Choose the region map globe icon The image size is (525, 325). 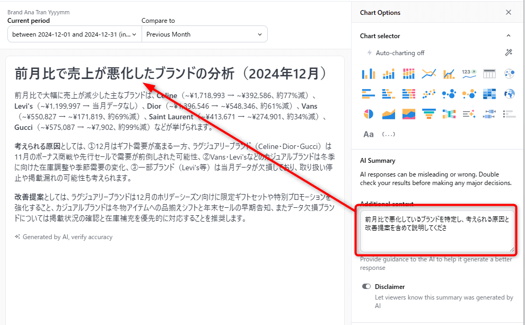(509, 94)
